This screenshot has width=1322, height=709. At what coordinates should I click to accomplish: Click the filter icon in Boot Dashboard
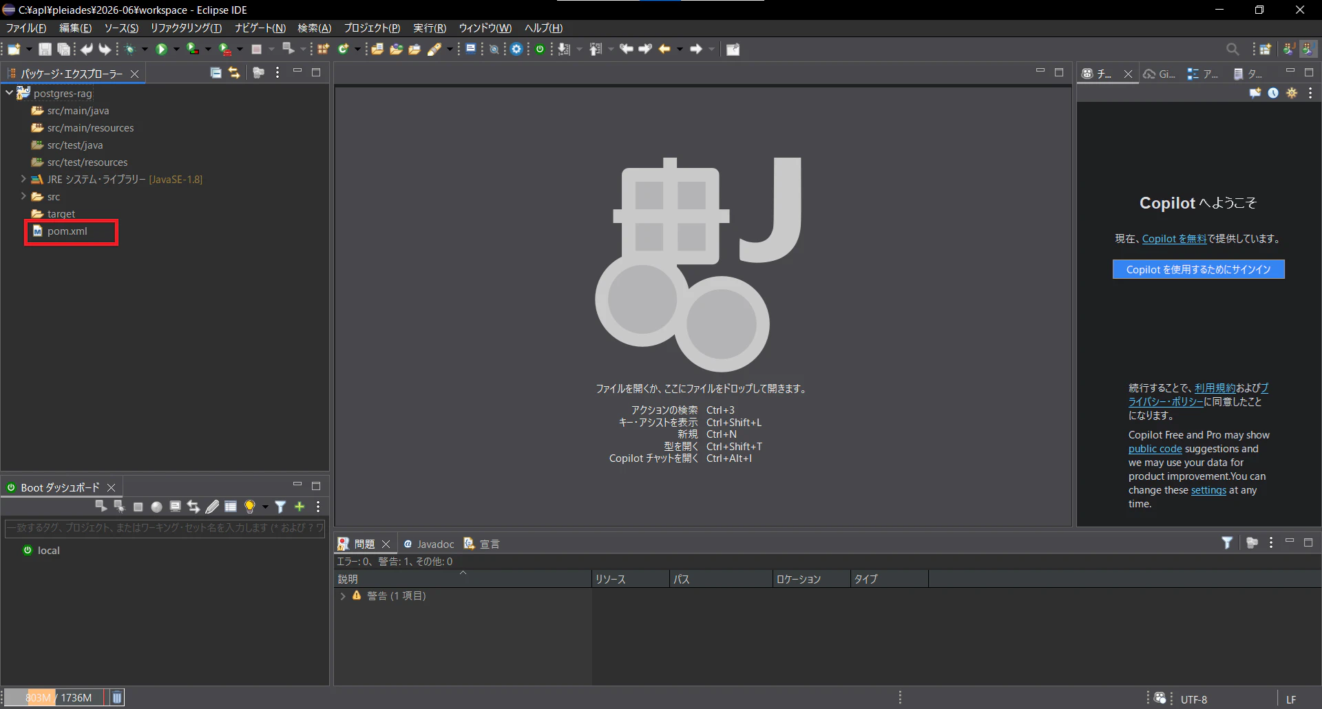280,507
